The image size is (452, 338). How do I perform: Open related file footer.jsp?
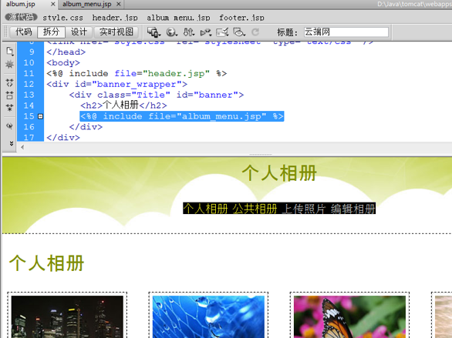click(241, 18)
